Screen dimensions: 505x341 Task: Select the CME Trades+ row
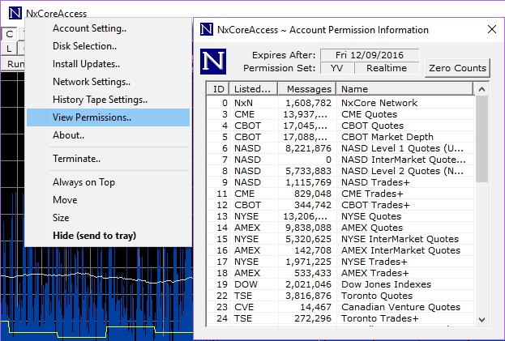tap(340, 194)
